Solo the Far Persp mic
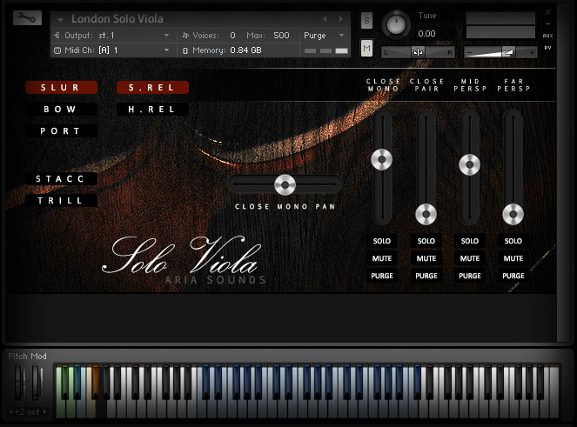577x427 pixels. coord(513,241)
